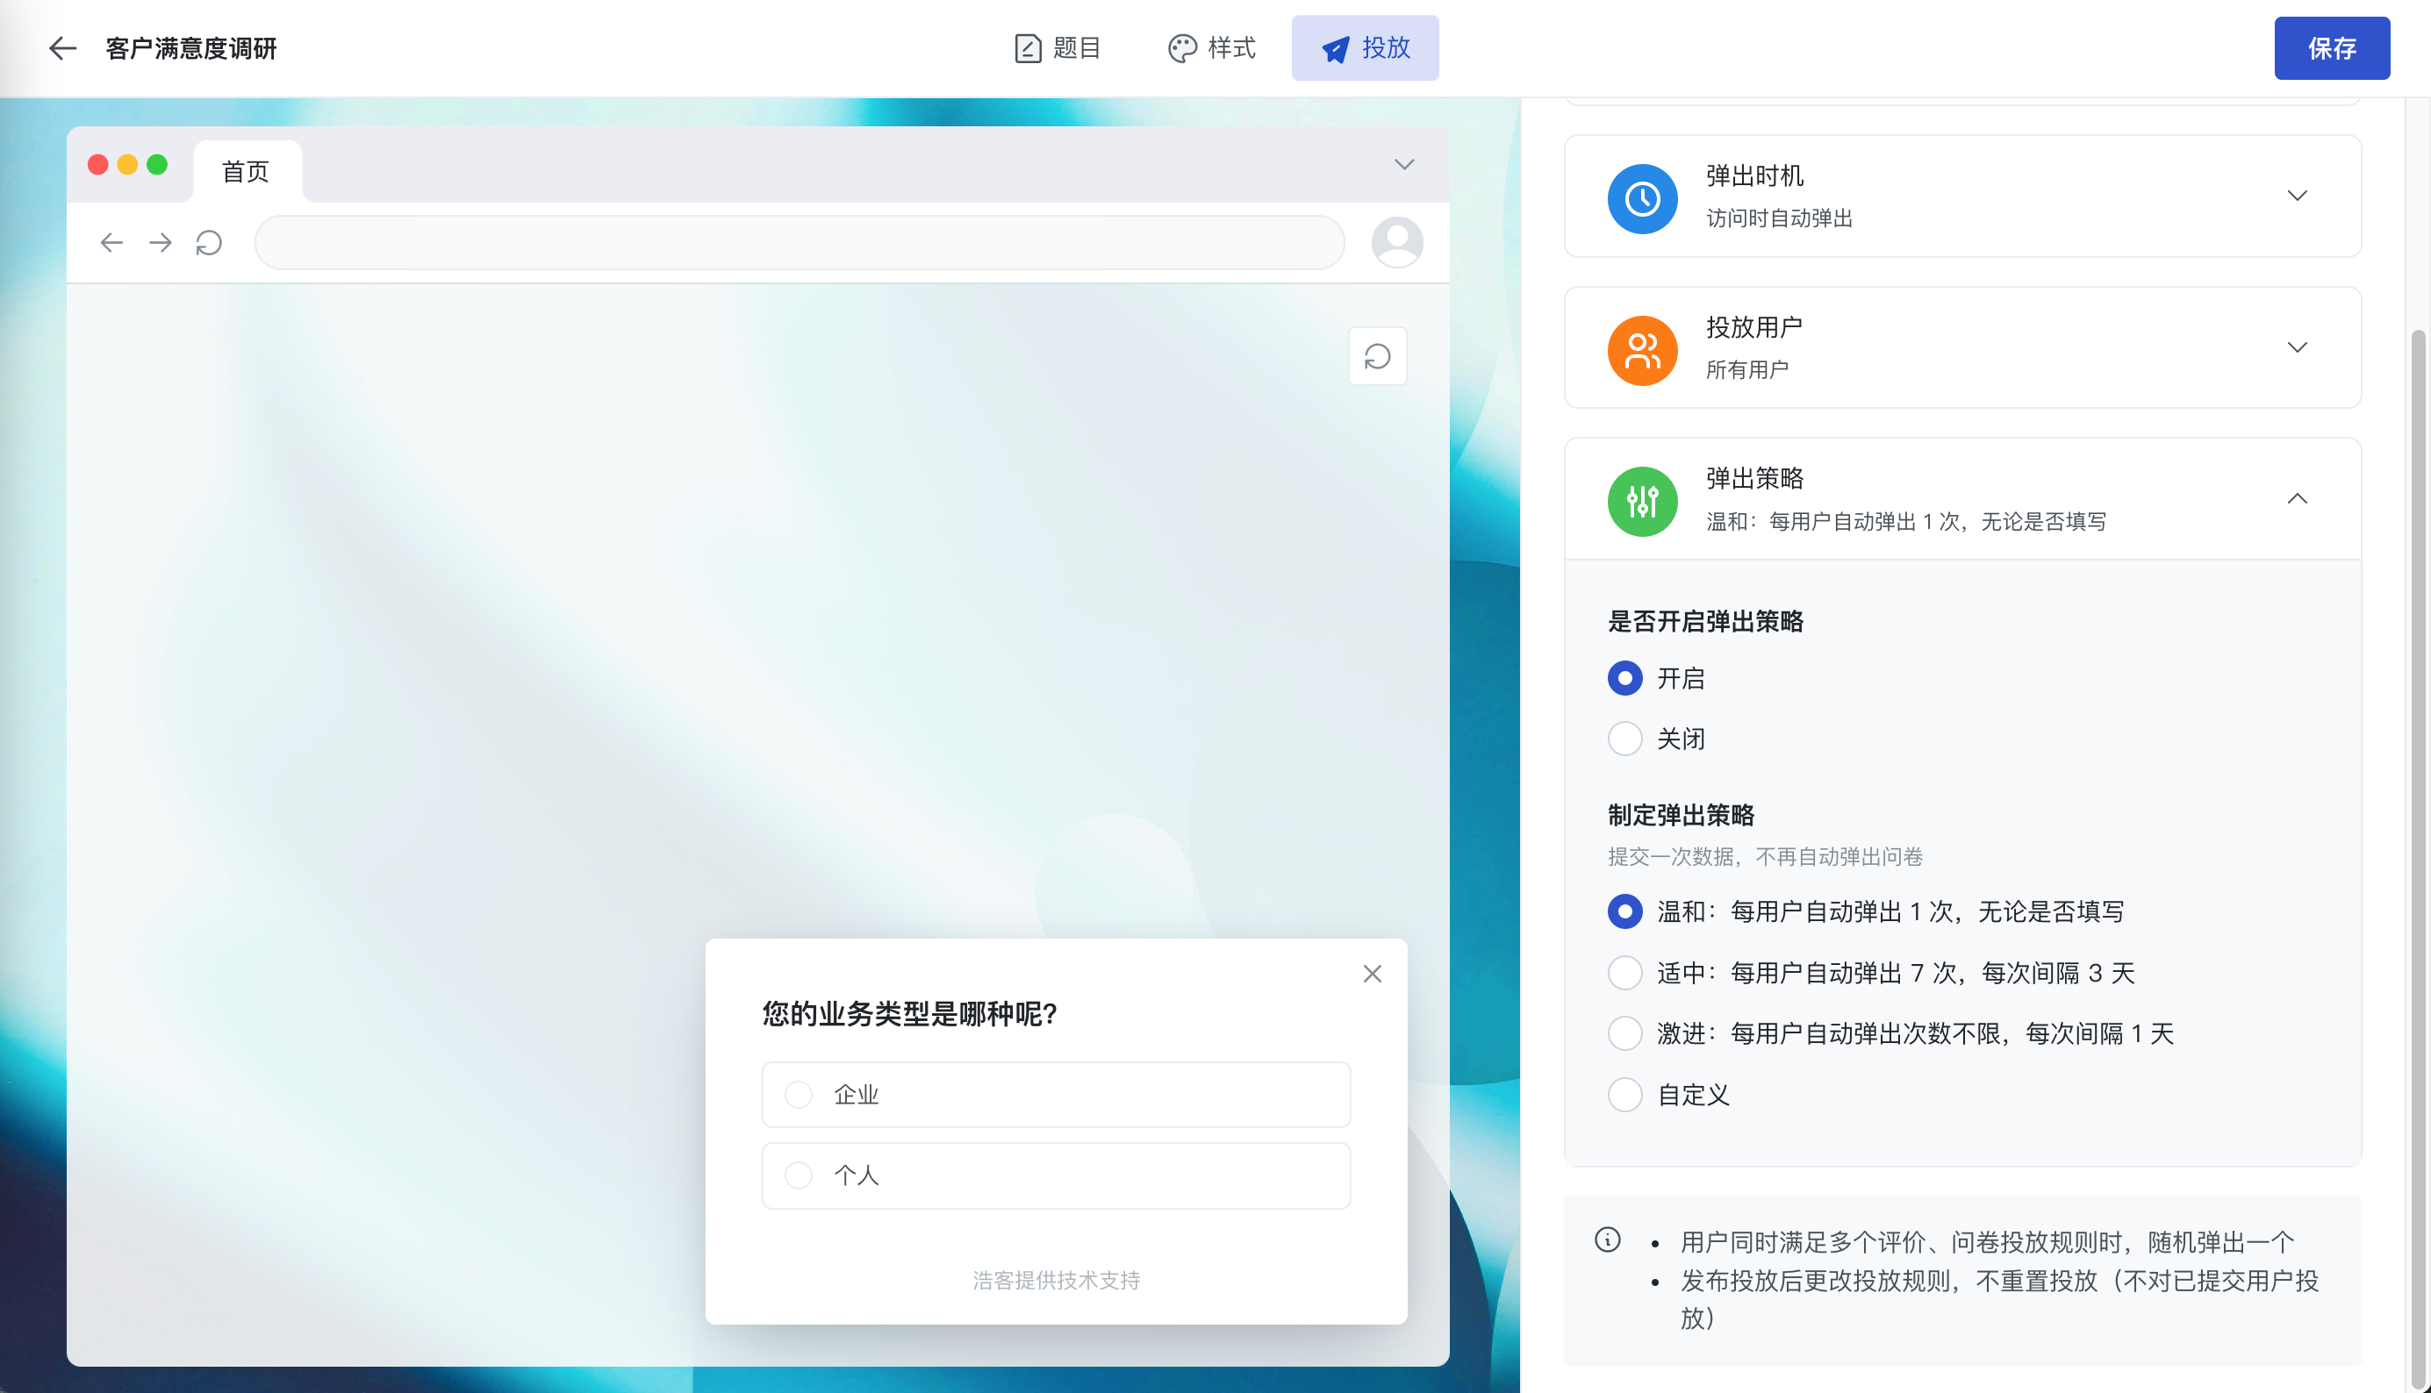
Task: Click the preview address bar field
Action: [x=800, y=243]
